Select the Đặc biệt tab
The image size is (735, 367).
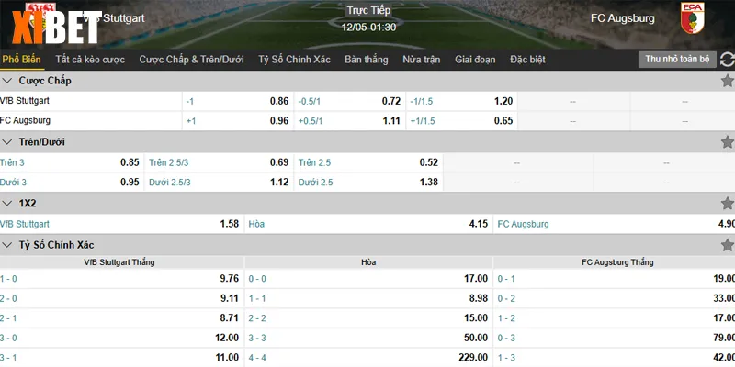527,60
